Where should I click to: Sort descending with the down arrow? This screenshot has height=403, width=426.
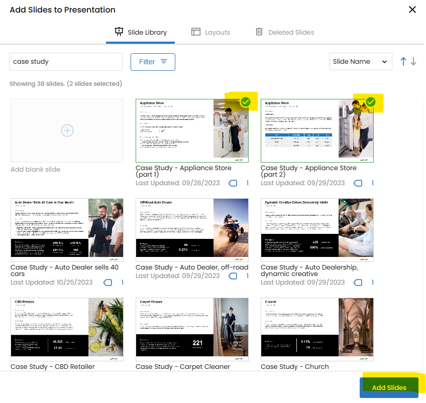pos(413,61)
